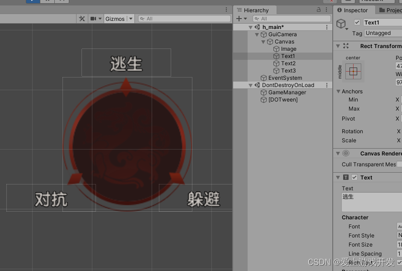Select Text2 in the Hierarchy

coord(287,63)
